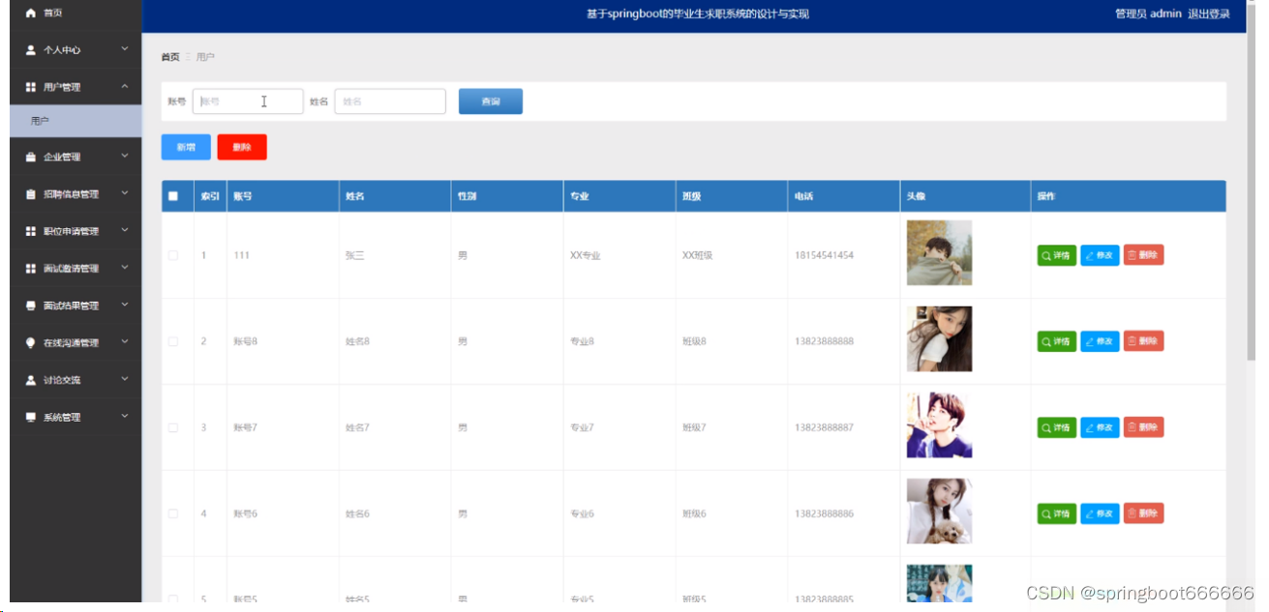Screen dimensions: 1269x612
Task: Check the checkbox for row 账号7
Action: pyautogui.click(x=173, y=427)
